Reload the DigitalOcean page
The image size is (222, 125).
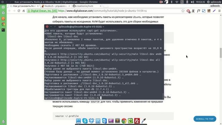(x=19, y=11)
